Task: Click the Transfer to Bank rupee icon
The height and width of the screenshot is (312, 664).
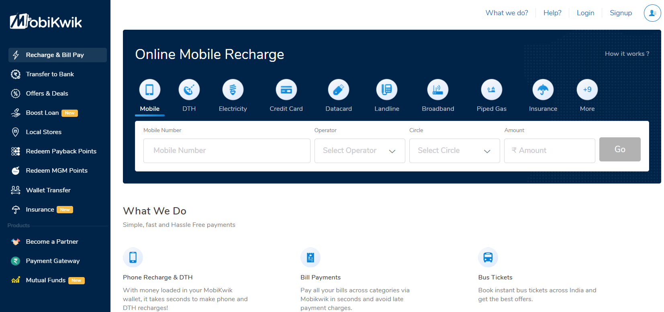Action: (16, 74)
